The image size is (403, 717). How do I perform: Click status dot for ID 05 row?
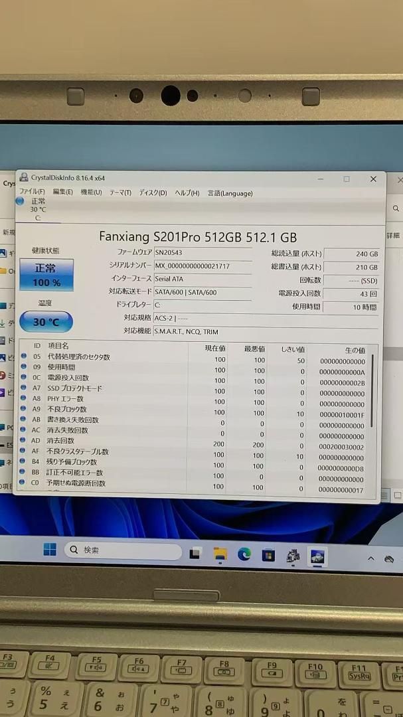click(x=23, y=357)
